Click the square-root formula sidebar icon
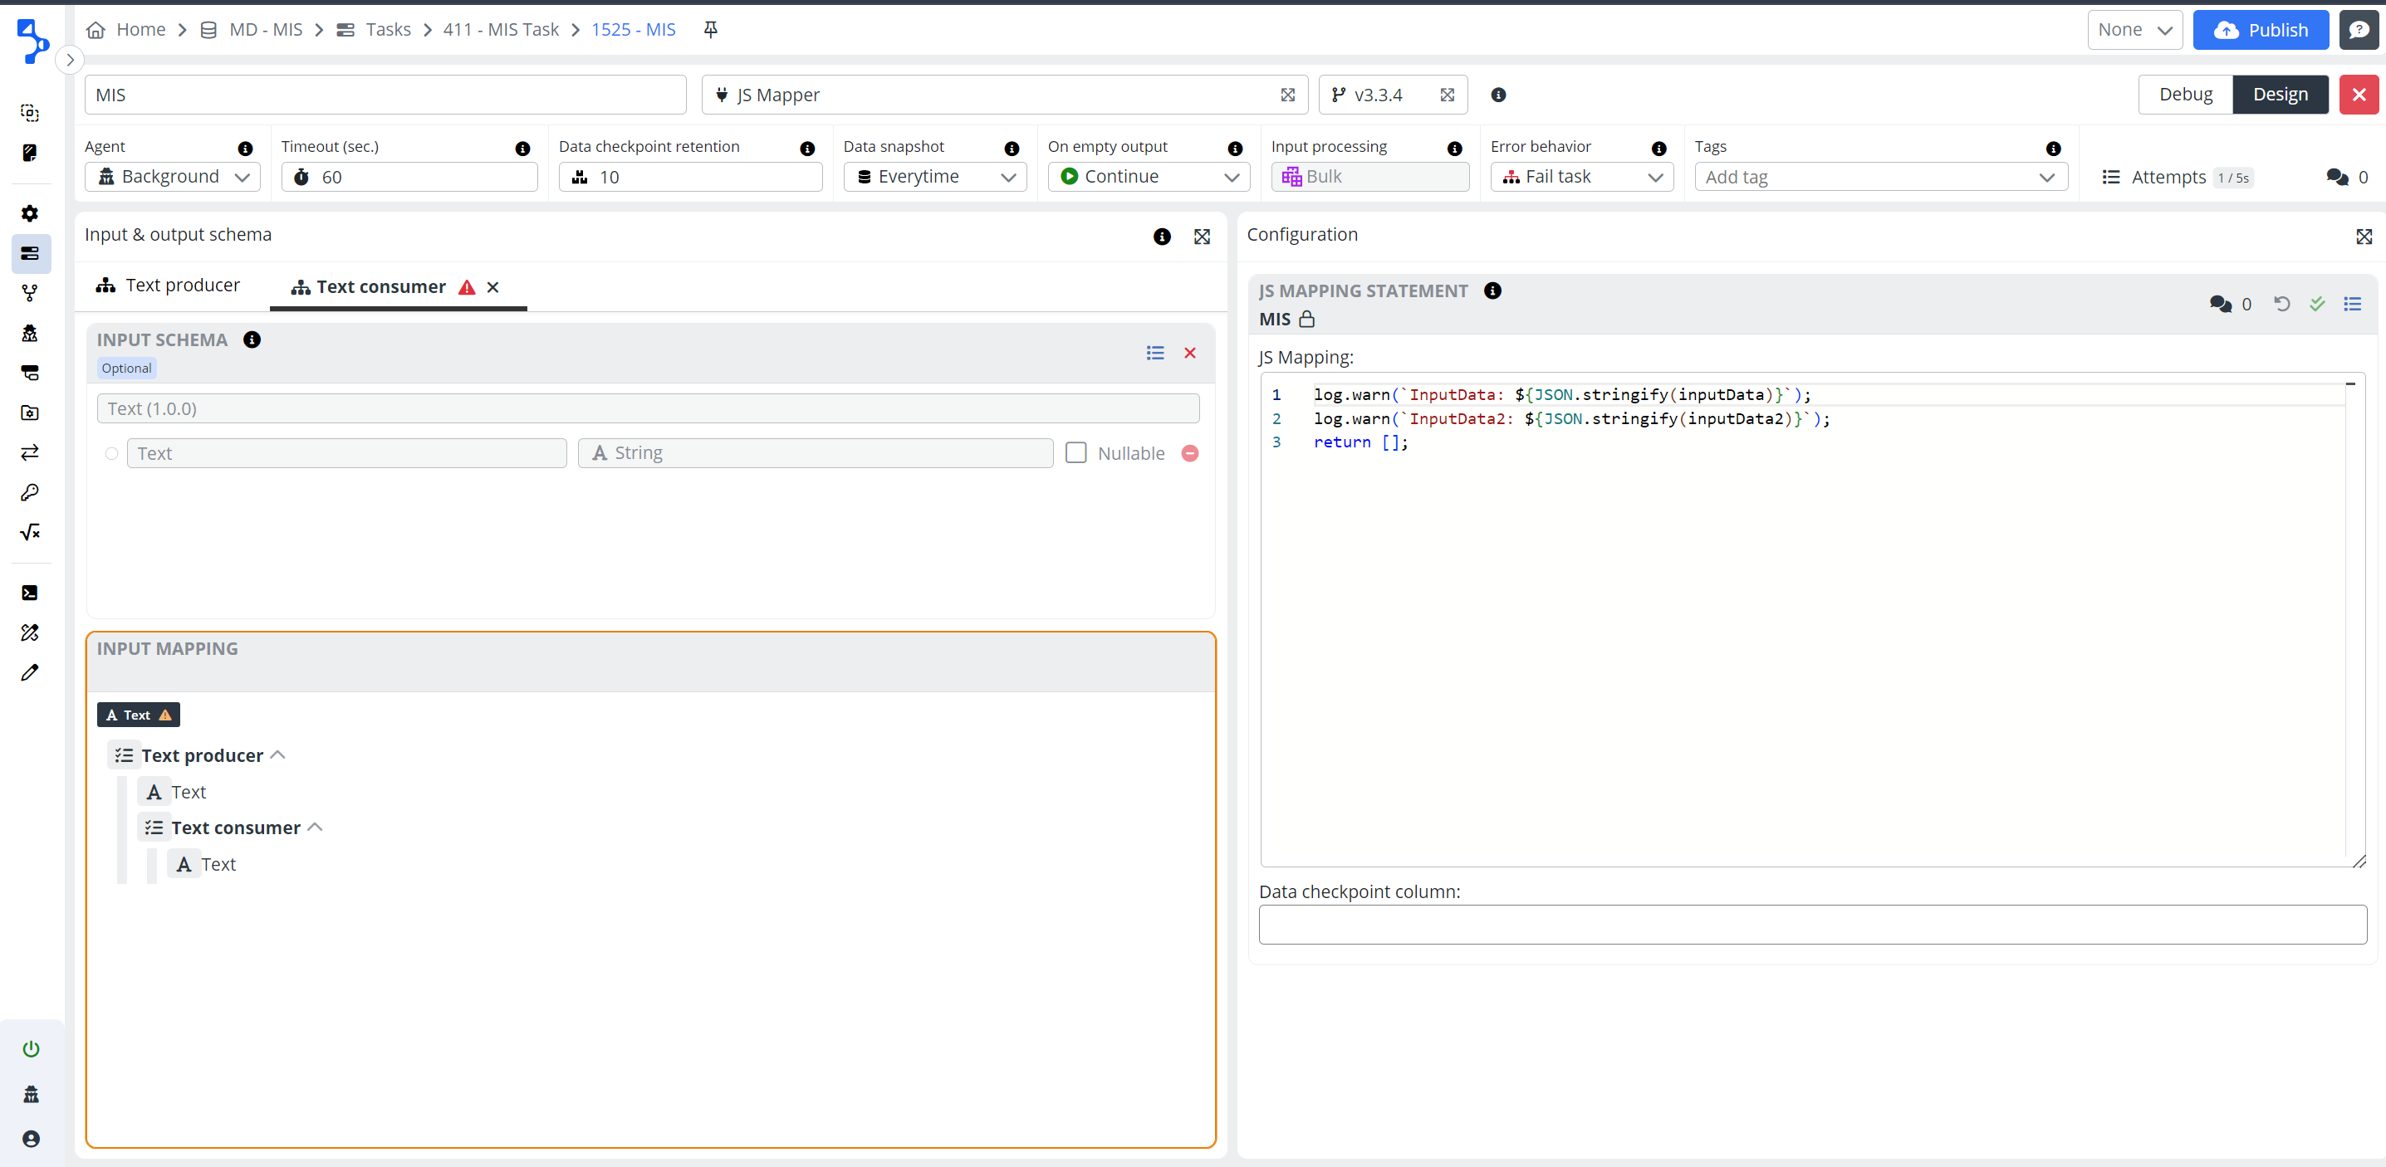The width and height of the screenshot is (2386, 1167). click(30, 532)
